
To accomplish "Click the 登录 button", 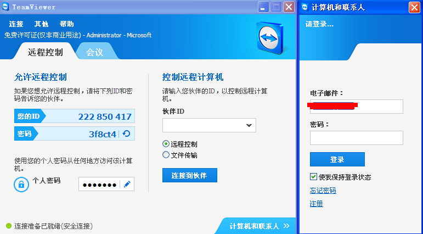I will point(337,159).
